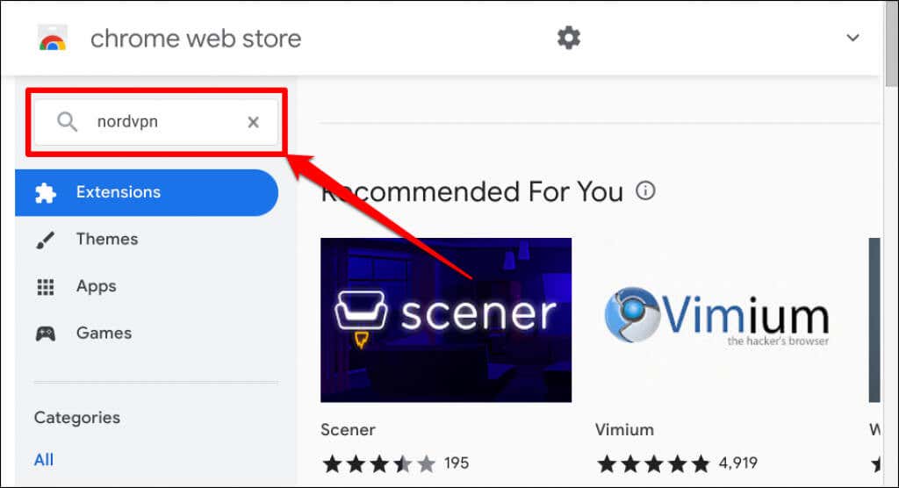Click the Games controller icon
899x488 pixels.
(46, 334)
